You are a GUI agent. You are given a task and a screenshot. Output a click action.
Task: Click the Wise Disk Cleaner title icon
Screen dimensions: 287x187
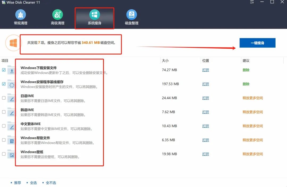(3, 2)
